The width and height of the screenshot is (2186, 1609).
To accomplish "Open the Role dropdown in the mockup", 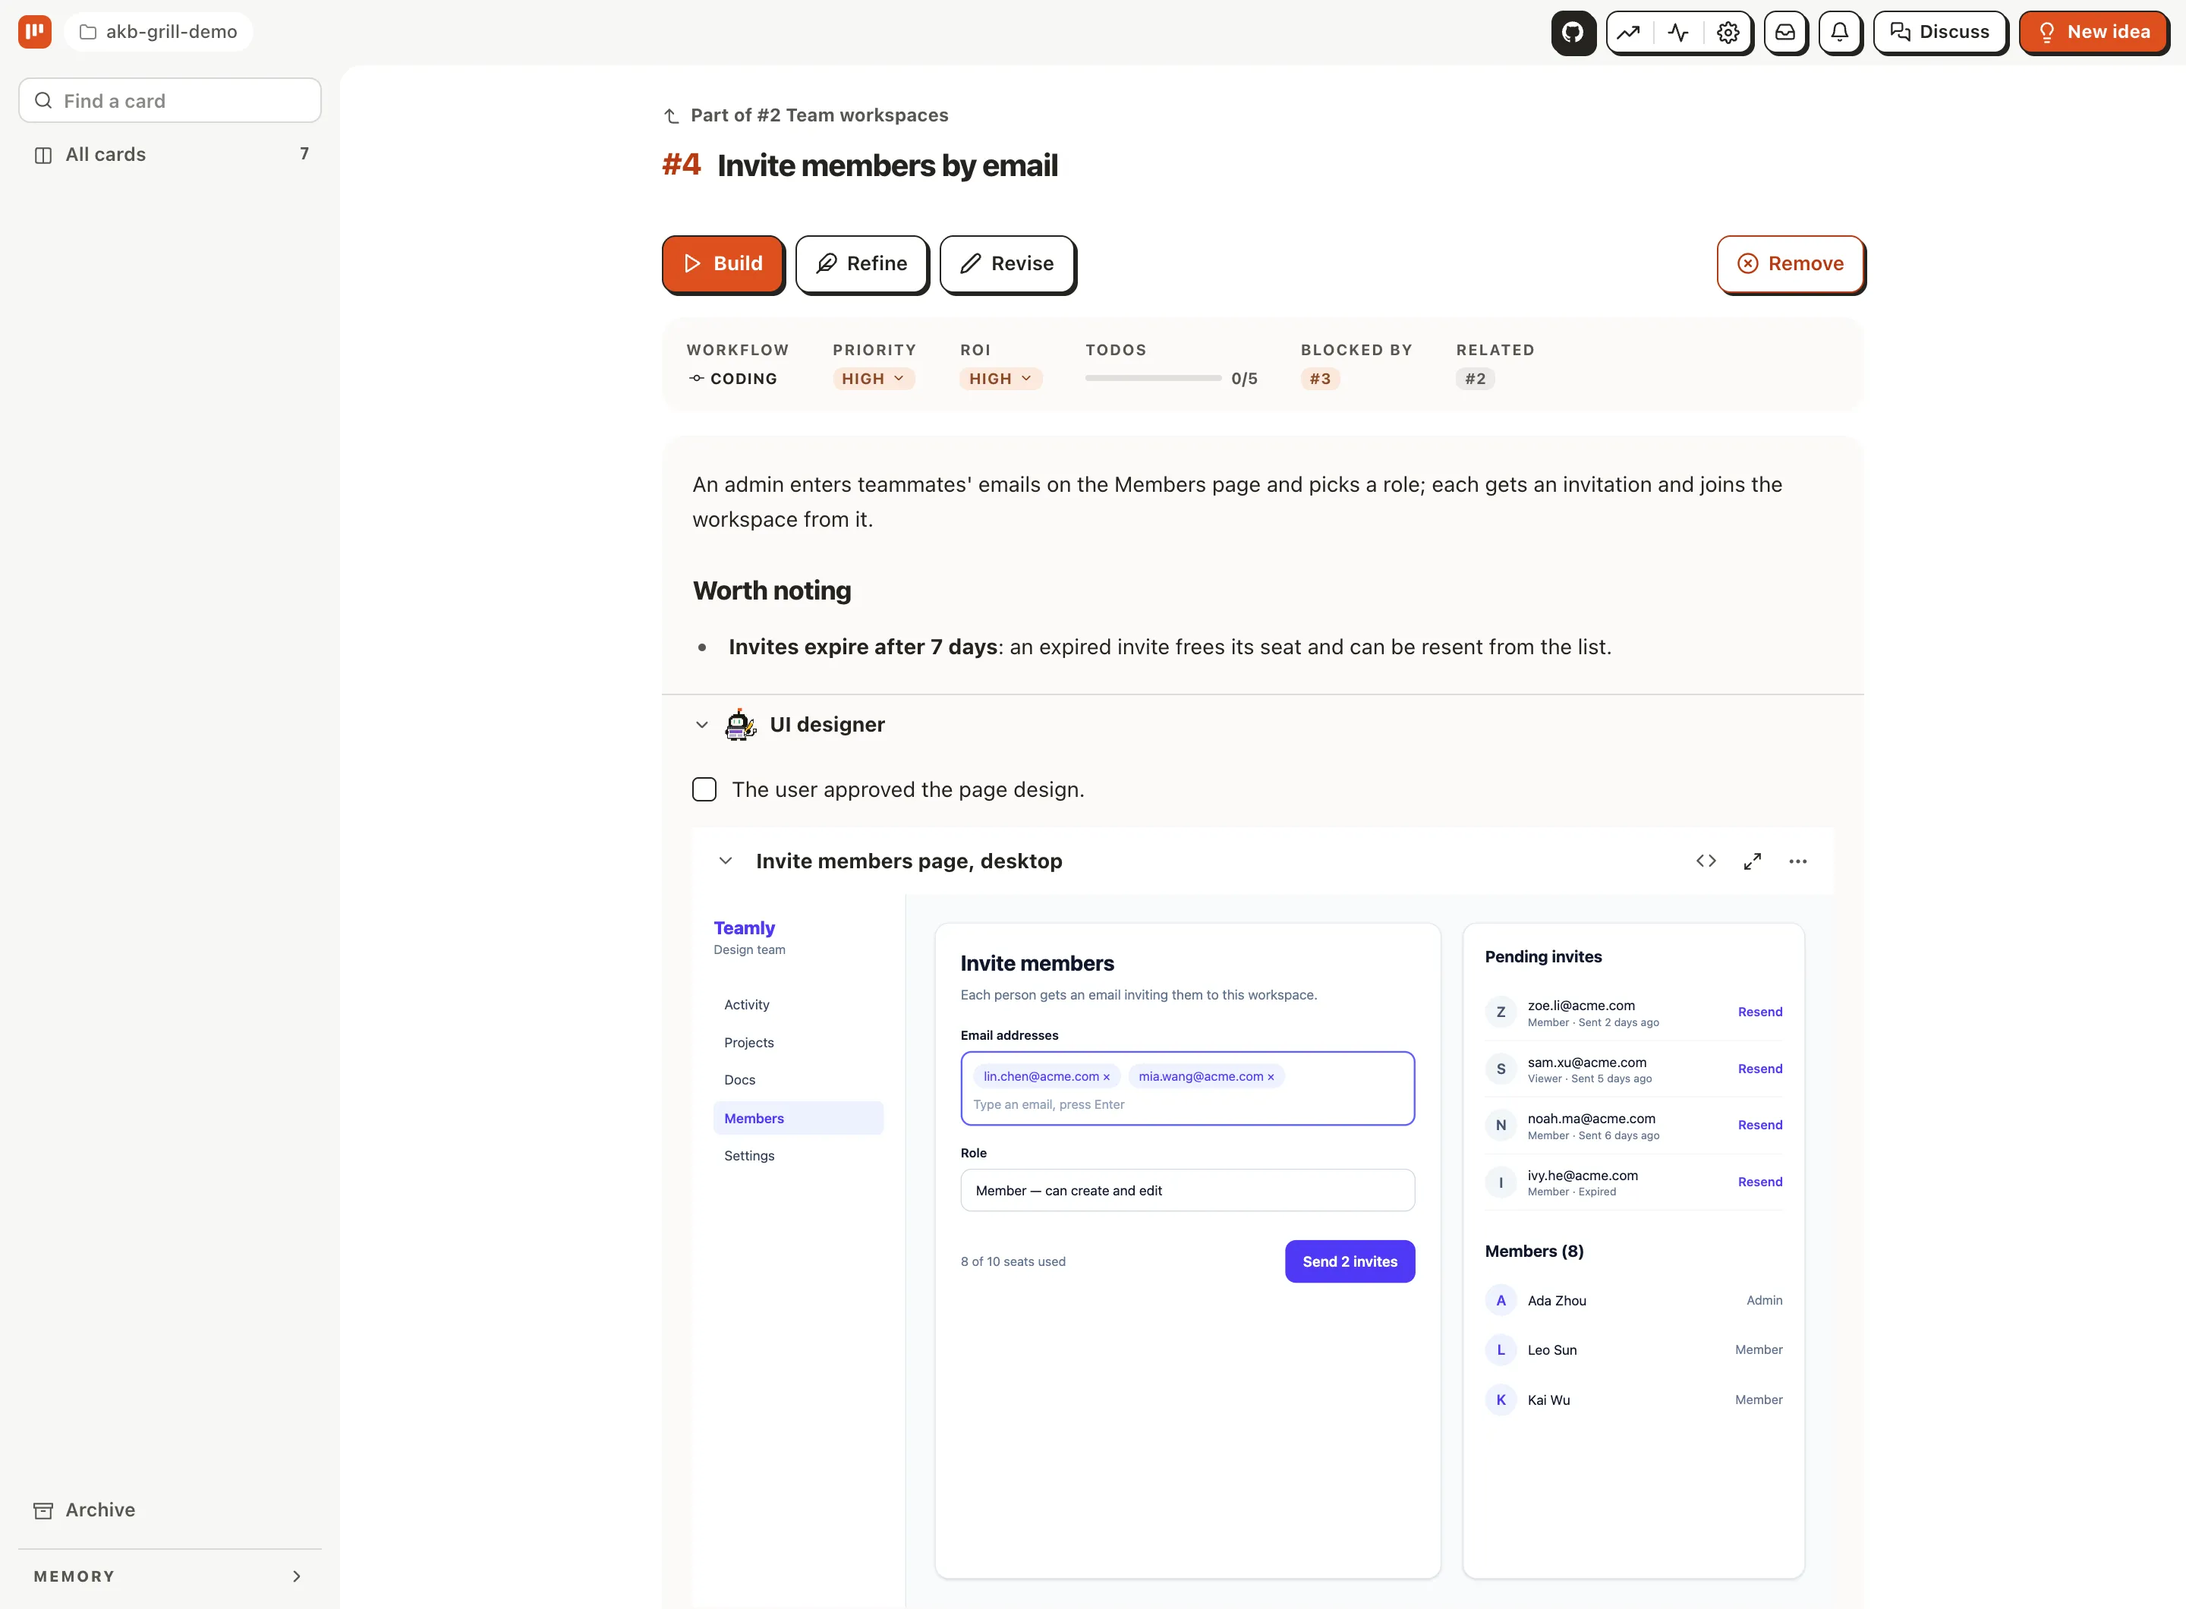I will (1187, 1190).
